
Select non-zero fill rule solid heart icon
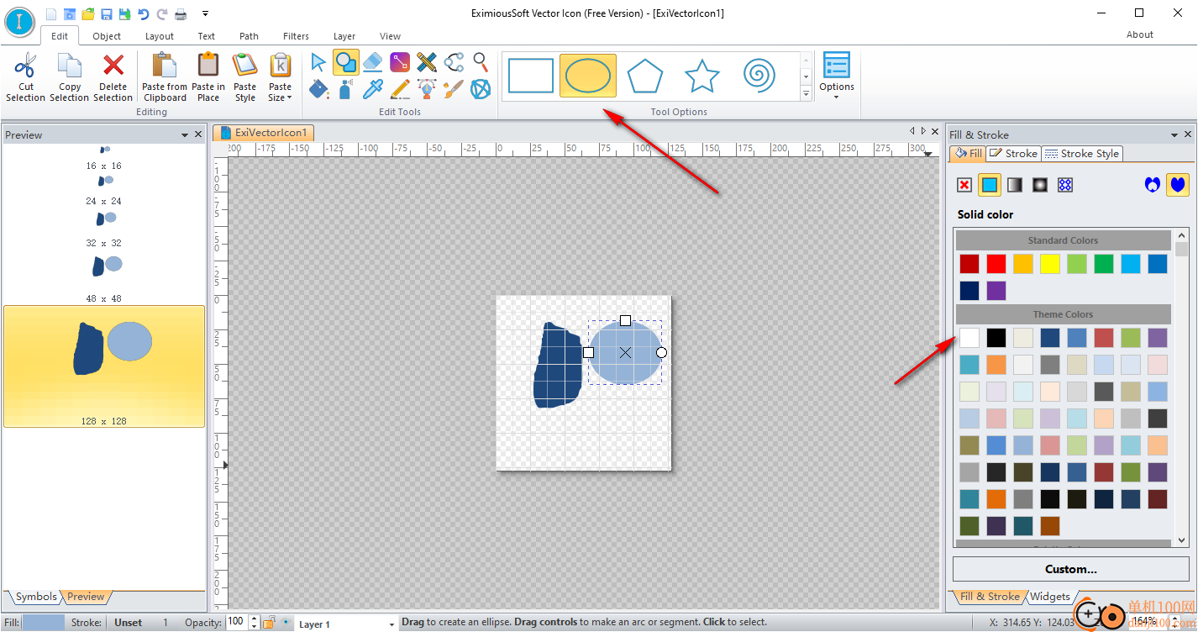1178,185
